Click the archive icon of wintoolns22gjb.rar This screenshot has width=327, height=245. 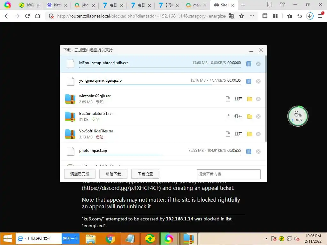click(x=70, y=99)
